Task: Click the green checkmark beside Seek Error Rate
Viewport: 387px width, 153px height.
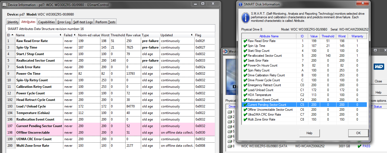Action: (245, 61)
